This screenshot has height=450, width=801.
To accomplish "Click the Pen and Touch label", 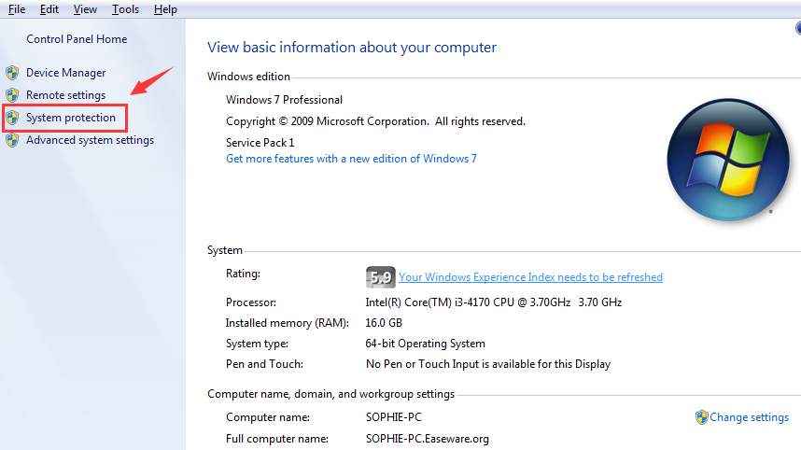I will (264, 364).
